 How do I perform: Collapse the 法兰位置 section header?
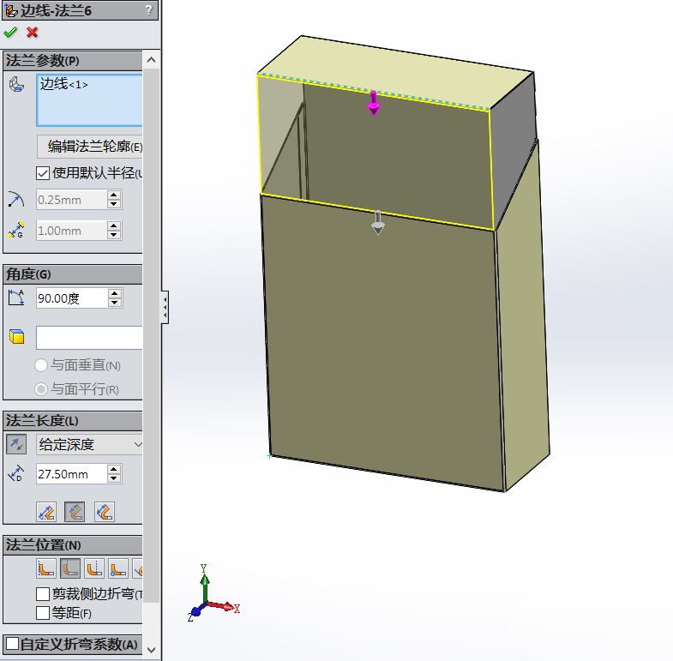pos(72,545)
